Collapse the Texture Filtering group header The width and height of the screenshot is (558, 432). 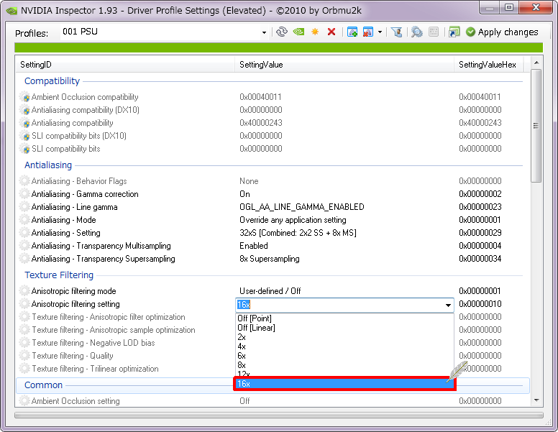tap(59, 275)
